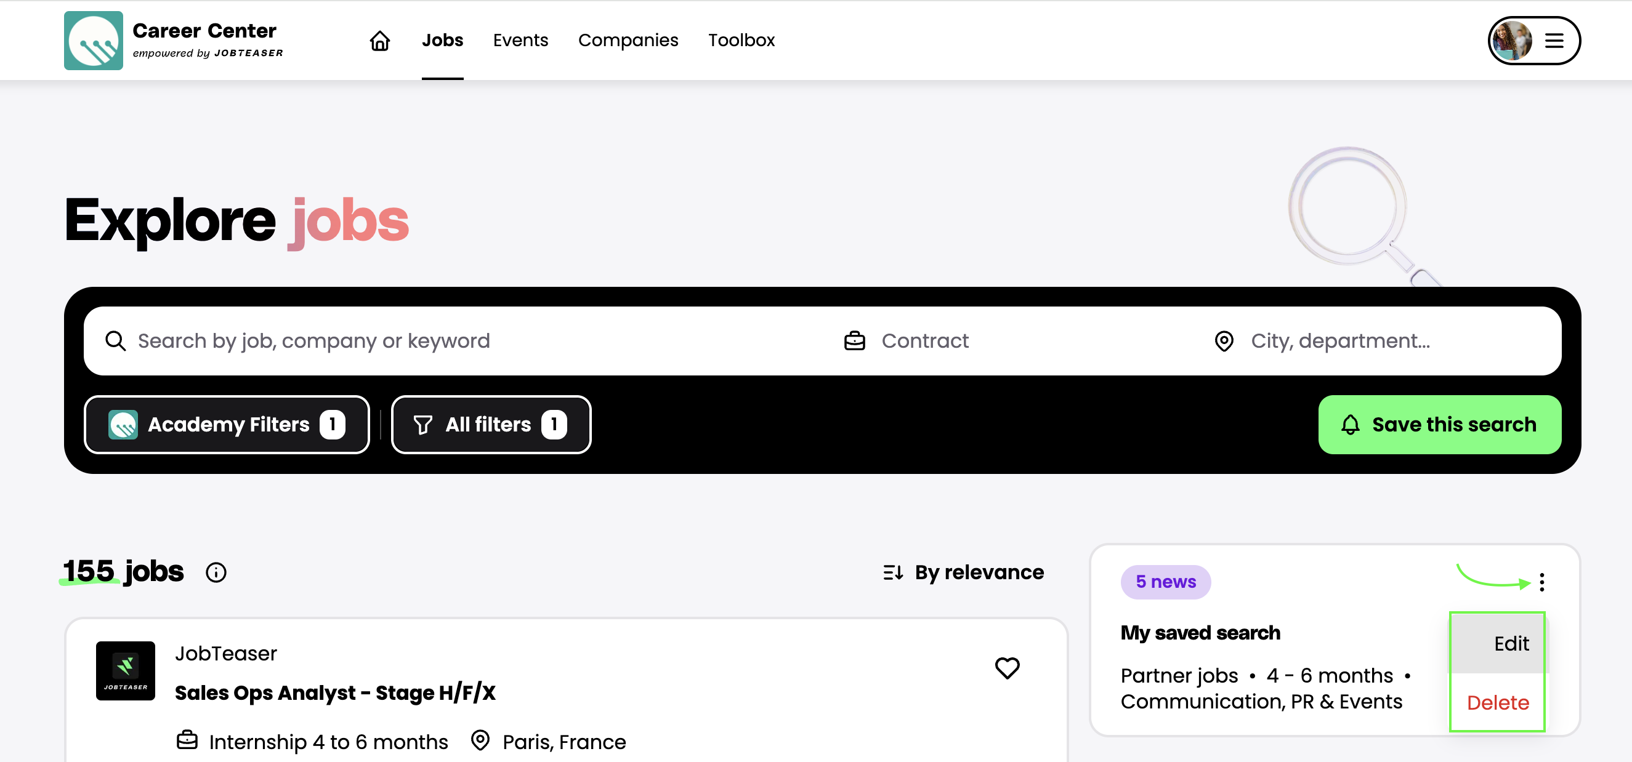Choose Edit from the saved search menu
Screen dimensions: 1632x762
tap(1510, 644)
